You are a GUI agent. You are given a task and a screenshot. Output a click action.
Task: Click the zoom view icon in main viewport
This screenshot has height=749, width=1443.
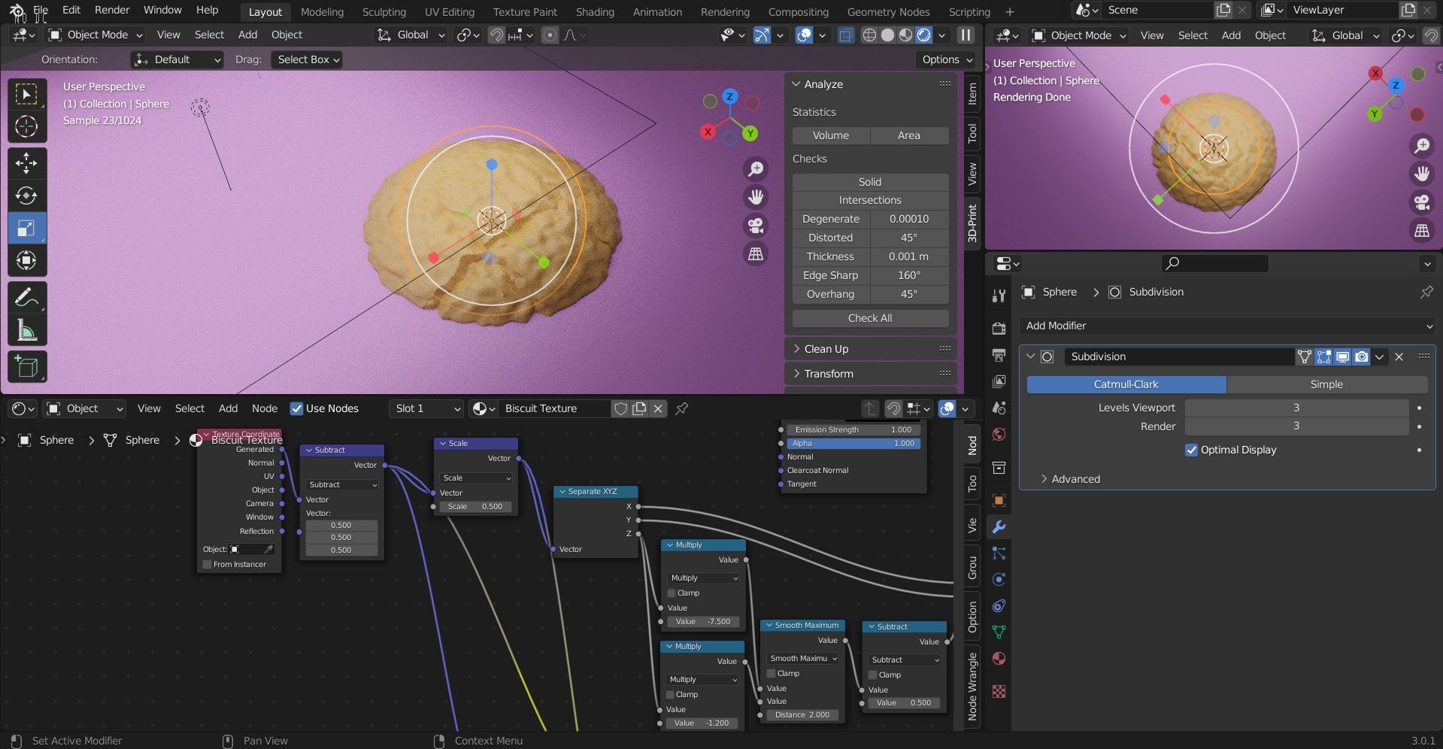(x=756, y=169)
